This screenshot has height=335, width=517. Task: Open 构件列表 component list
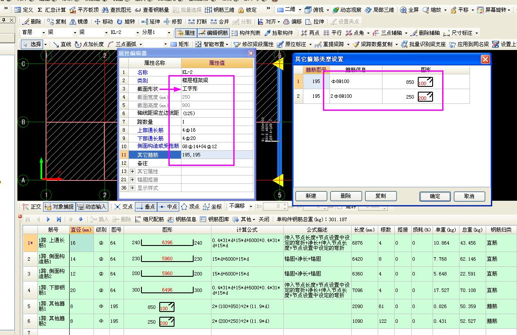tap(246, 33)
